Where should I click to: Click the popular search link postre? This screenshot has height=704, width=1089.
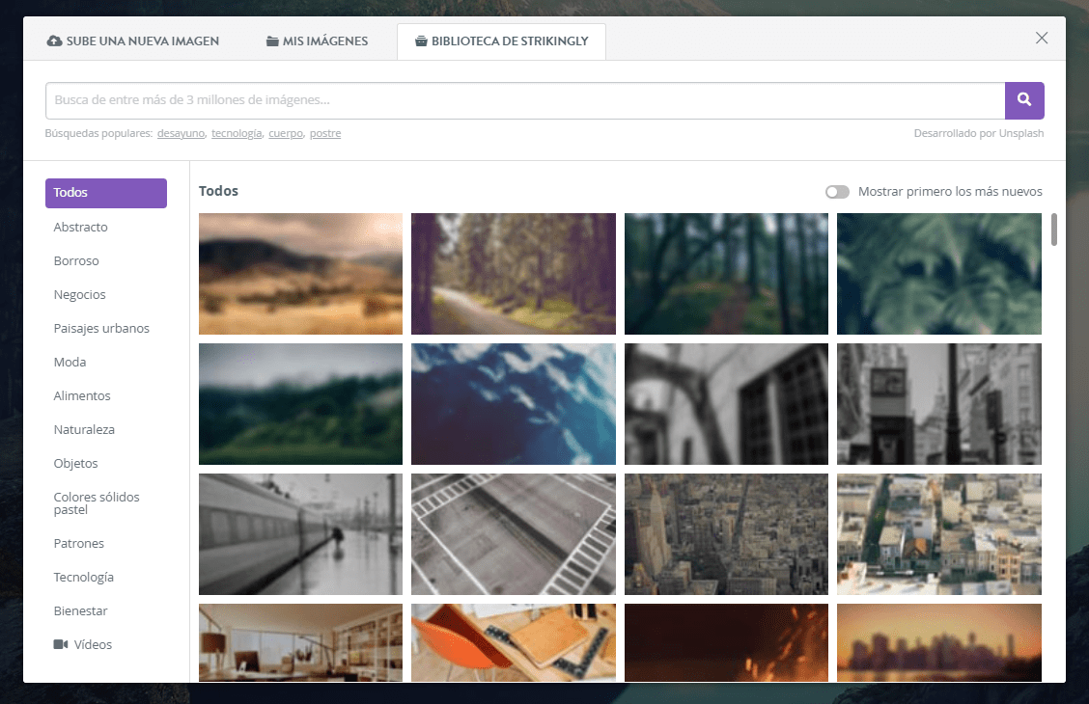(325, 133)
